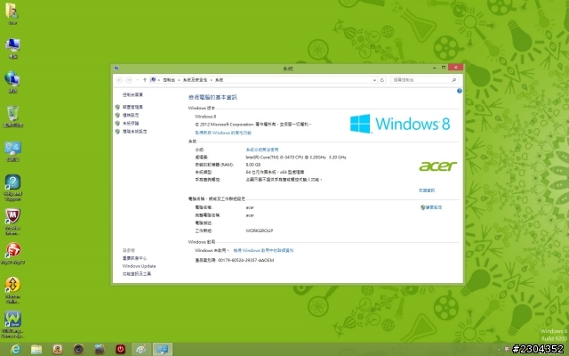The width and height of the screenshot is (569, 356).
Task: Click shield icon beside Advanced system settings (進階系統設定)
Action: click(x=117, y=132)
